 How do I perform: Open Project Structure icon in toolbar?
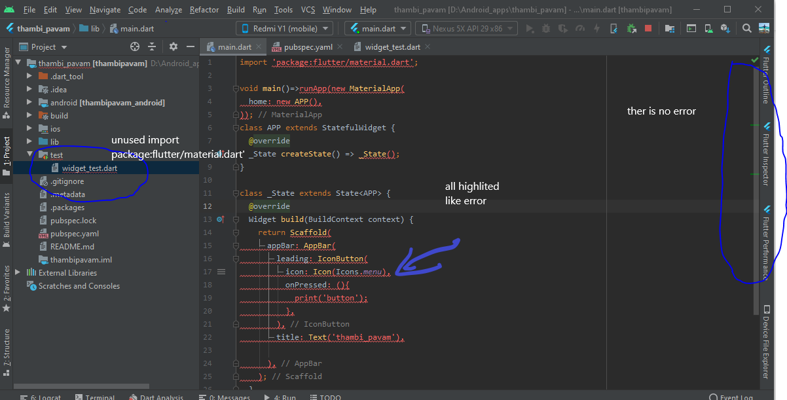pos(670,29)
